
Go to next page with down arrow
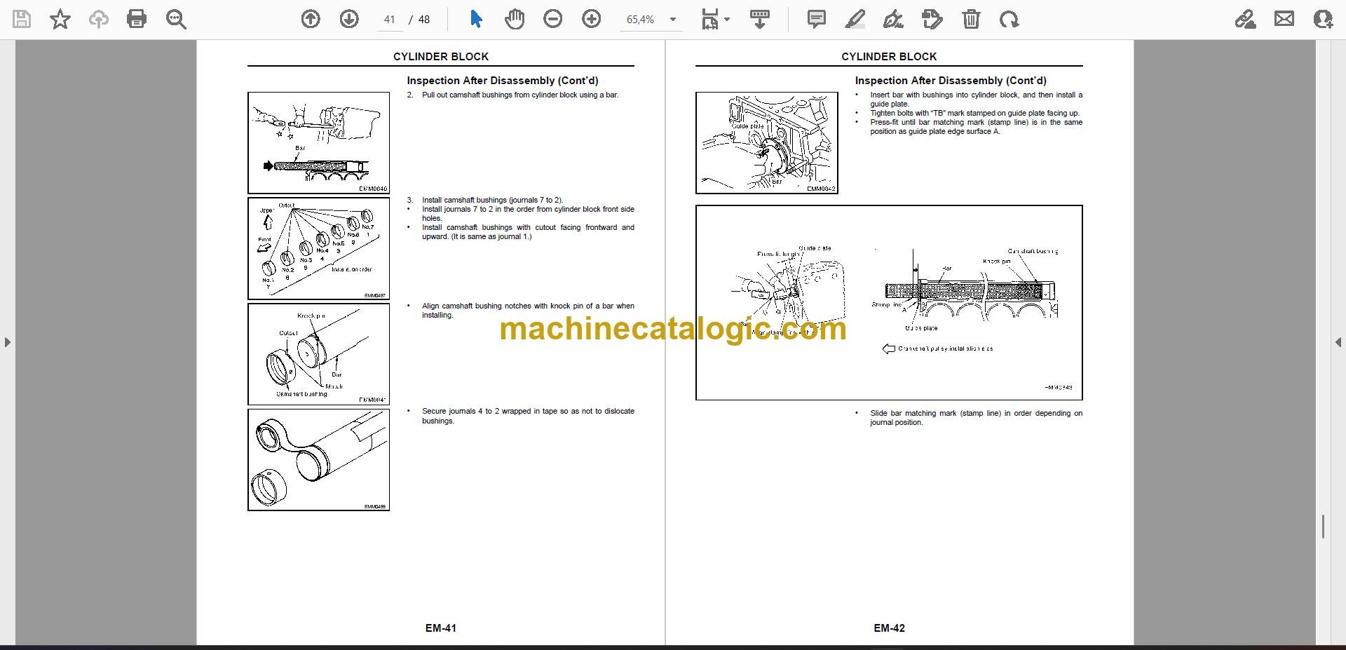[349, 20]
